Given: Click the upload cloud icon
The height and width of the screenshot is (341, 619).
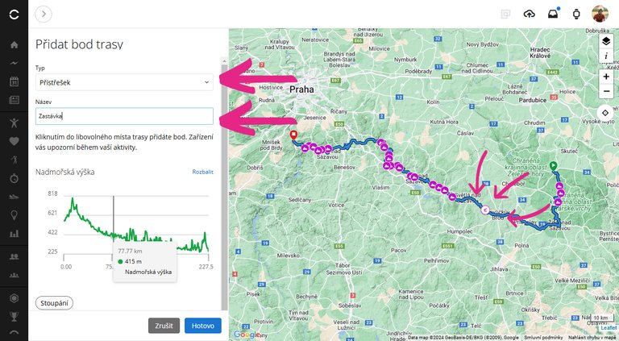Looking at the screenshot, I should click(x=529, y=14).
